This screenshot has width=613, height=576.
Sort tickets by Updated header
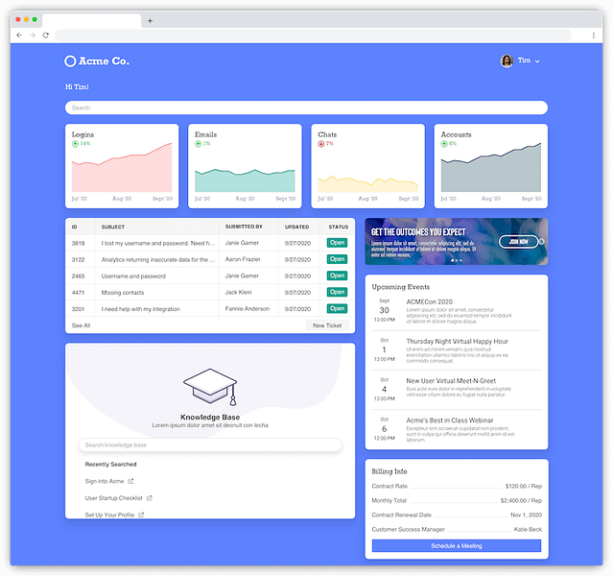[x=296, y=227]
